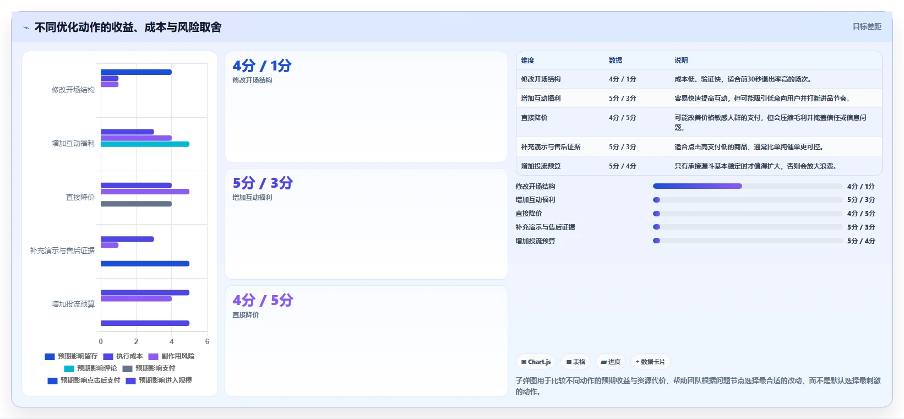Click the footer paragraph starting 子弹图用于比较
The width and height of the screenshot is (904, 419).
tap(698, 386)
